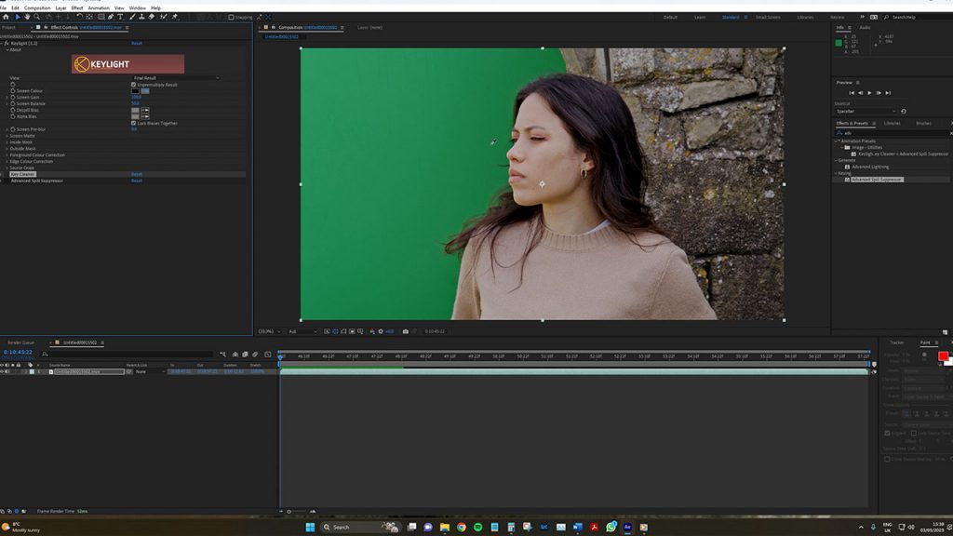Open viewer resolution Full dropdown
The height and width of the screenshot is (536, 953).
tap(302, 331)
